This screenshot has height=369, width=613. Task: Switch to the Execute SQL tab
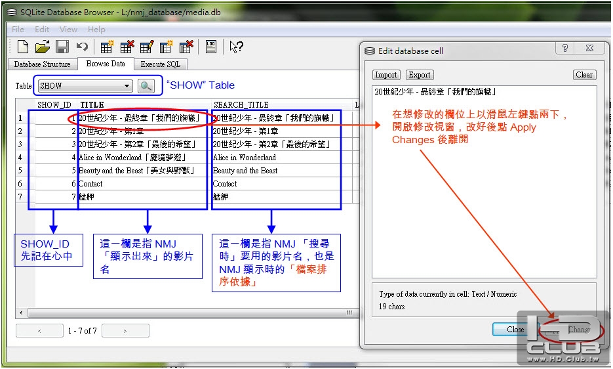click(x=160, y=64)
